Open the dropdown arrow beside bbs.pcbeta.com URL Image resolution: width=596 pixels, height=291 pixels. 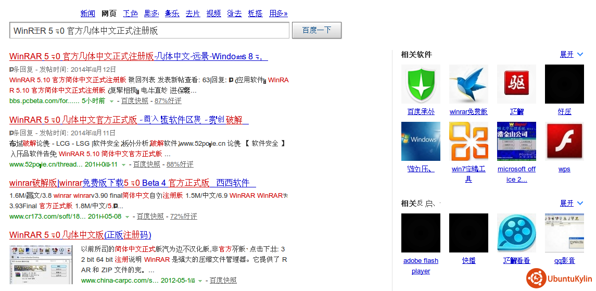pos(111,102)
